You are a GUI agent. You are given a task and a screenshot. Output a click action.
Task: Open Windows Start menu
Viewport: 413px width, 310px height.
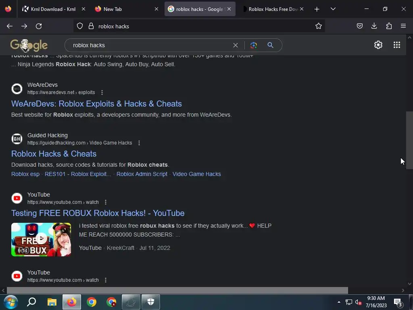pos(10,302)
